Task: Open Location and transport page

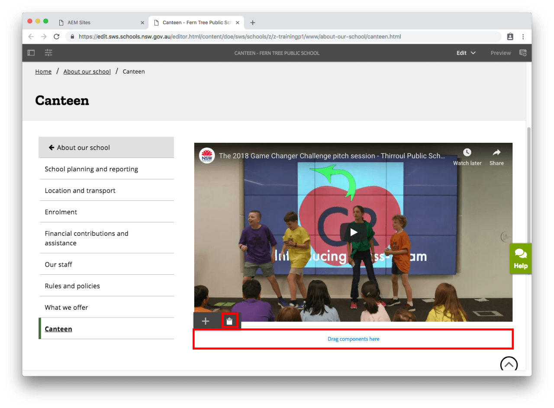Action: [x=106, y=190]
